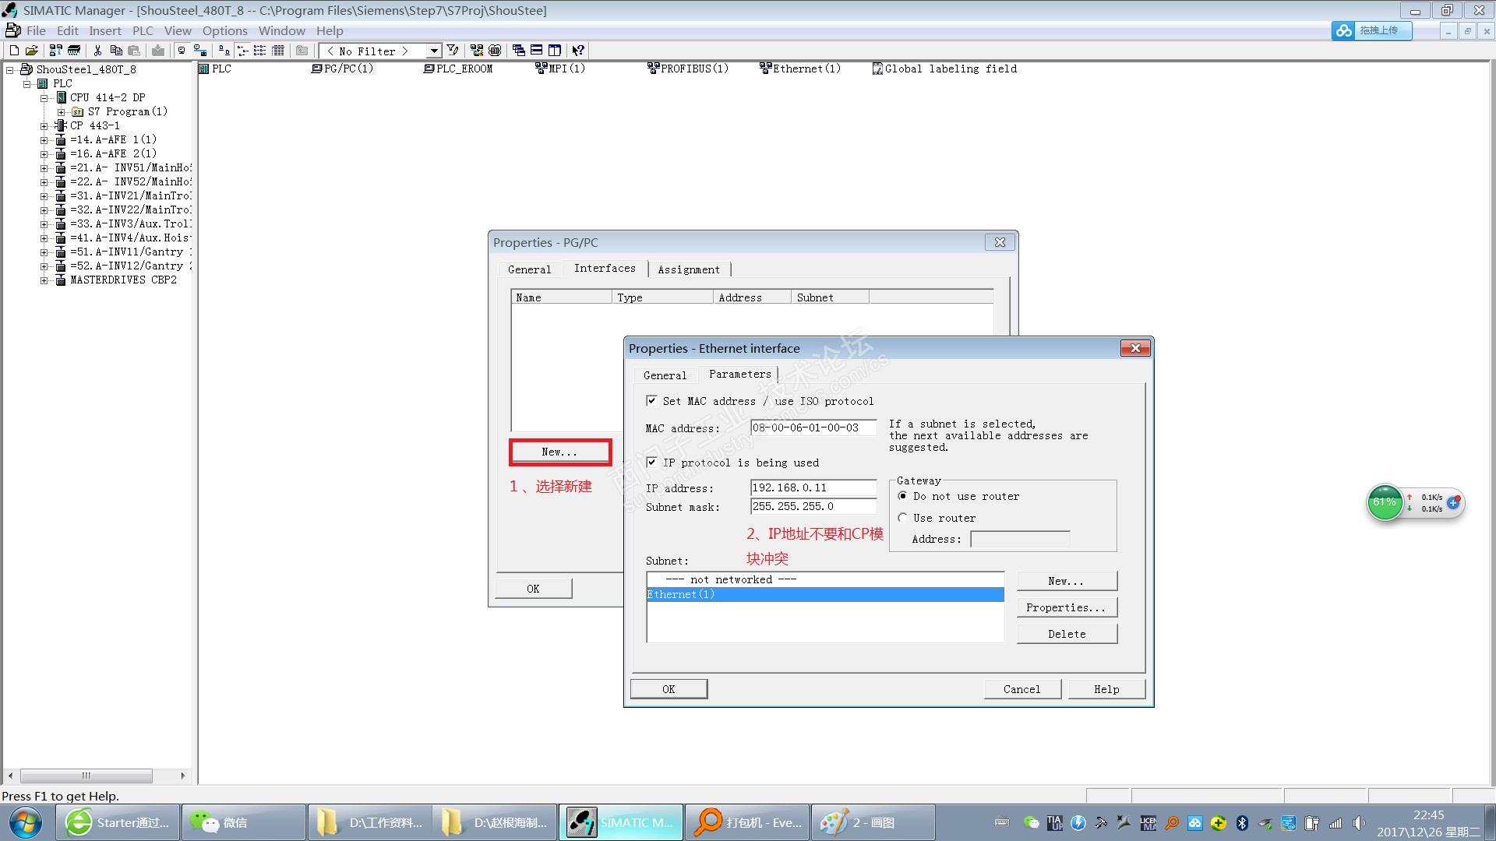Open the No Filter dropdown

coord(434,51)
